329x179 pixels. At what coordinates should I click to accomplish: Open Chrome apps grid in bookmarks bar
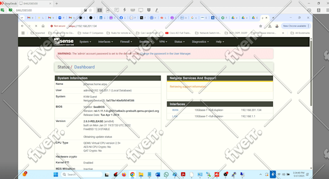(x=23, y=33)
